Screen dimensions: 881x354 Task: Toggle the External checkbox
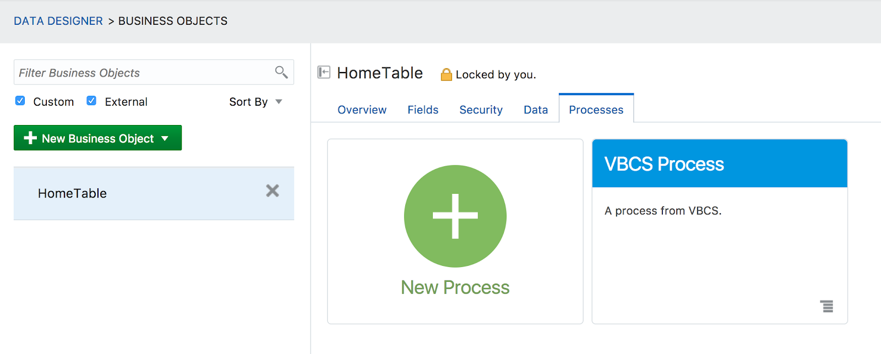point(91,101)
